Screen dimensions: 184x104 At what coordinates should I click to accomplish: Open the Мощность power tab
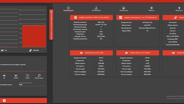(179, 9)
